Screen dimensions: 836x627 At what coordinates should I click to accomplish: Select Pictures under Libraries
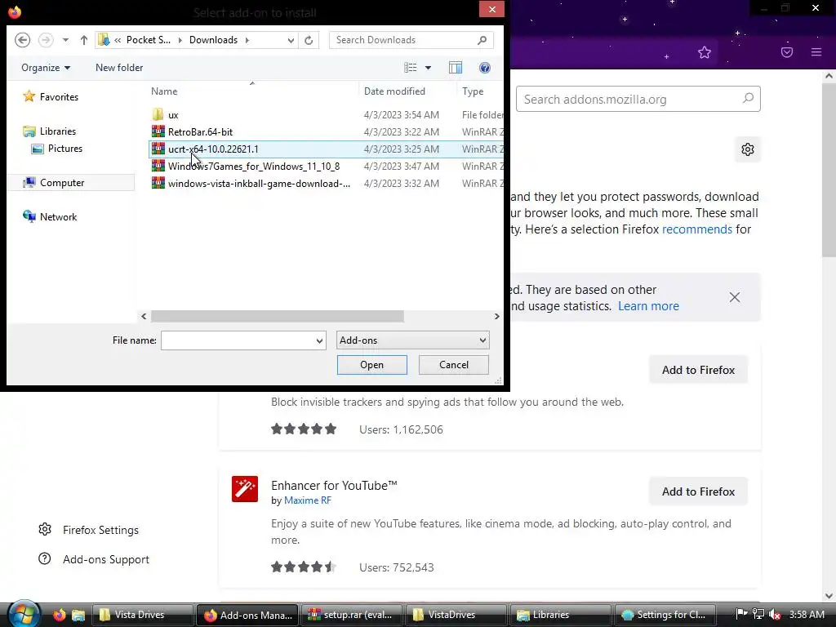(x=57, y=149)
